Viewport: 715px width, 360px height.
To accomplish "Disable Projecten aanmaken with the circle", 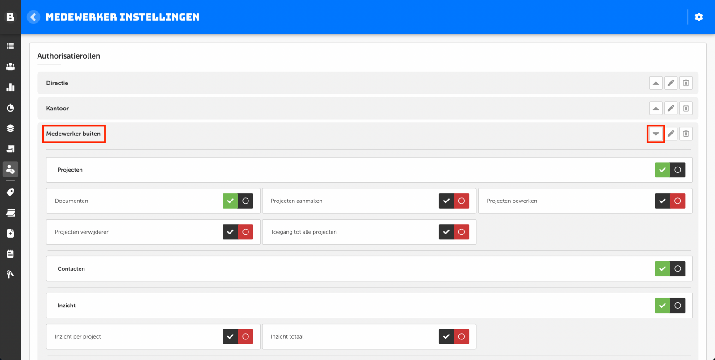I will (462, 201).
